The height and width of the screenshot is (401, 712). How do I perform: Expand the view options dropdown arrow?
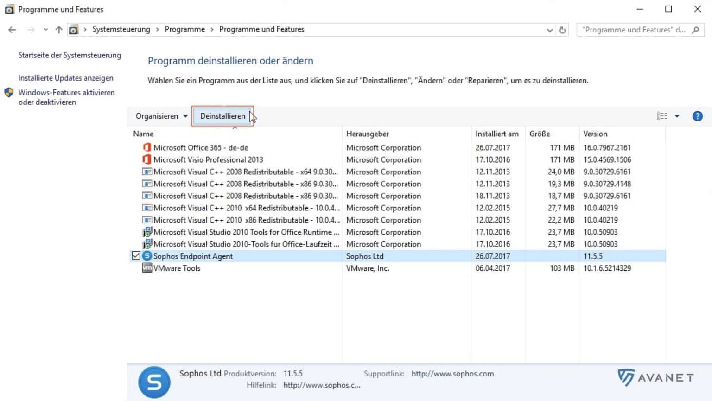[677, 116]
